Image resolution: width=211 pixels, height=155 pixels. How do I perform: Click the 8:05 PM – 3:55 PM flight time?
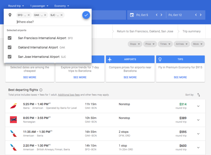[37, 118]
